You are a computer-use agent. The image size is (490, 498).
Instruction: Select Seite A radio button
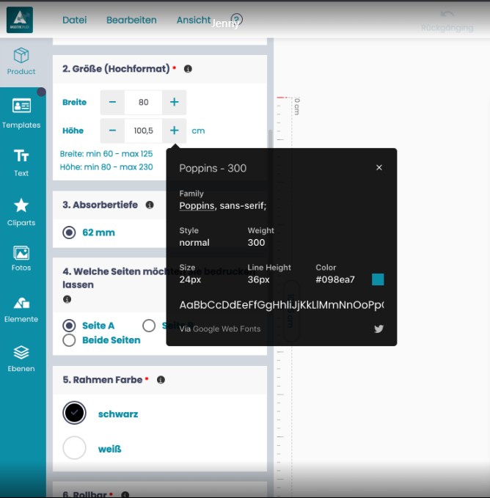69,326
